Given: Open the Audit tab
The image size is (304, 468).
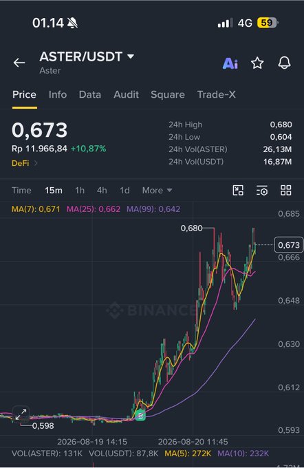Looking at the screenshot, I should 126,94.
